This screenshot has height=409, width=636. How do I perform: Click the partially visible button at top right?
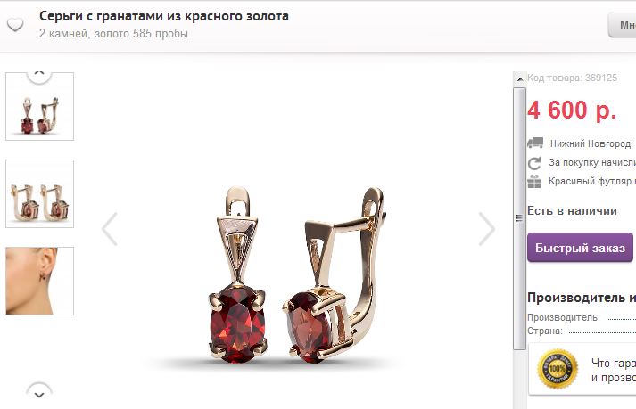click(623, 25)
